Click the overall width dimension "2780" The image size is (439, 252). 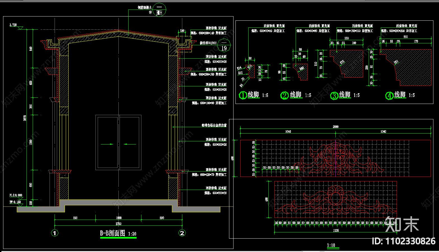[x=118, y=223]
